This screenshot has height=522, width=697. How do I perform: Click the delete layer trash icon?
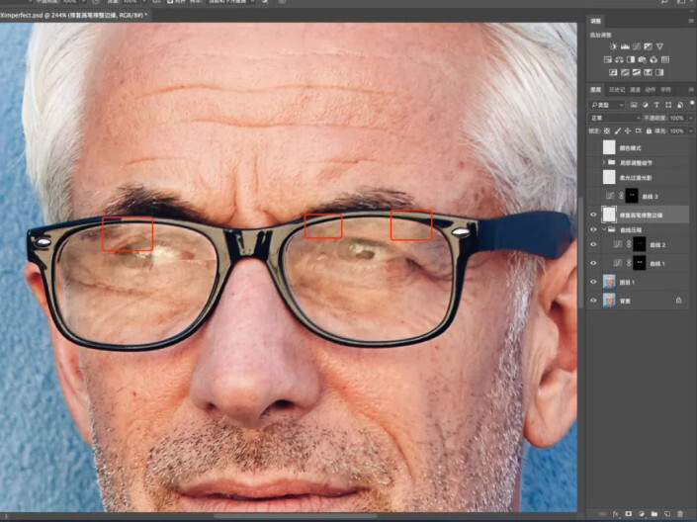pyautogui.click(x=679, y=514)
